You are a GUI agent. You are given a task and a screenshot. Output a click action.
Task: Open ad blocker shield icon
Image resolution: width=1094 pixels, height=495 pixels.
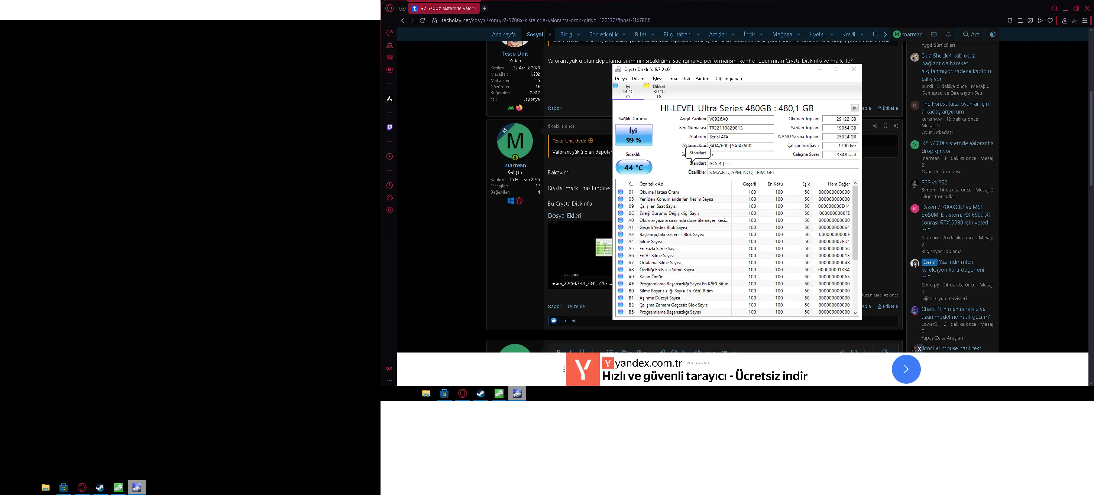click(x=1030, y=20)
